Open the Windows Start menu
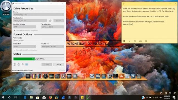The width and height of the screenshot is (178, 100). click(3, 97)
